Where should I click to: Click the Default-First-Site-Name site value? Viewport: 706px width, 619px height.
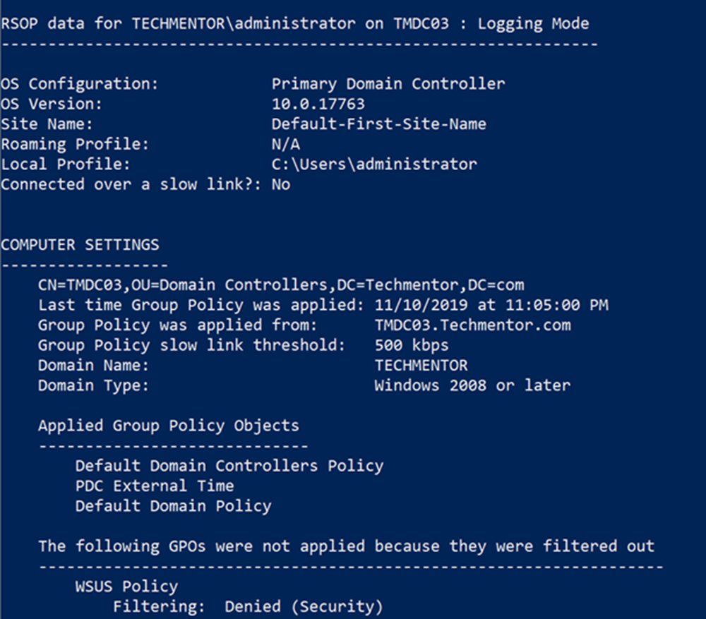378,124
